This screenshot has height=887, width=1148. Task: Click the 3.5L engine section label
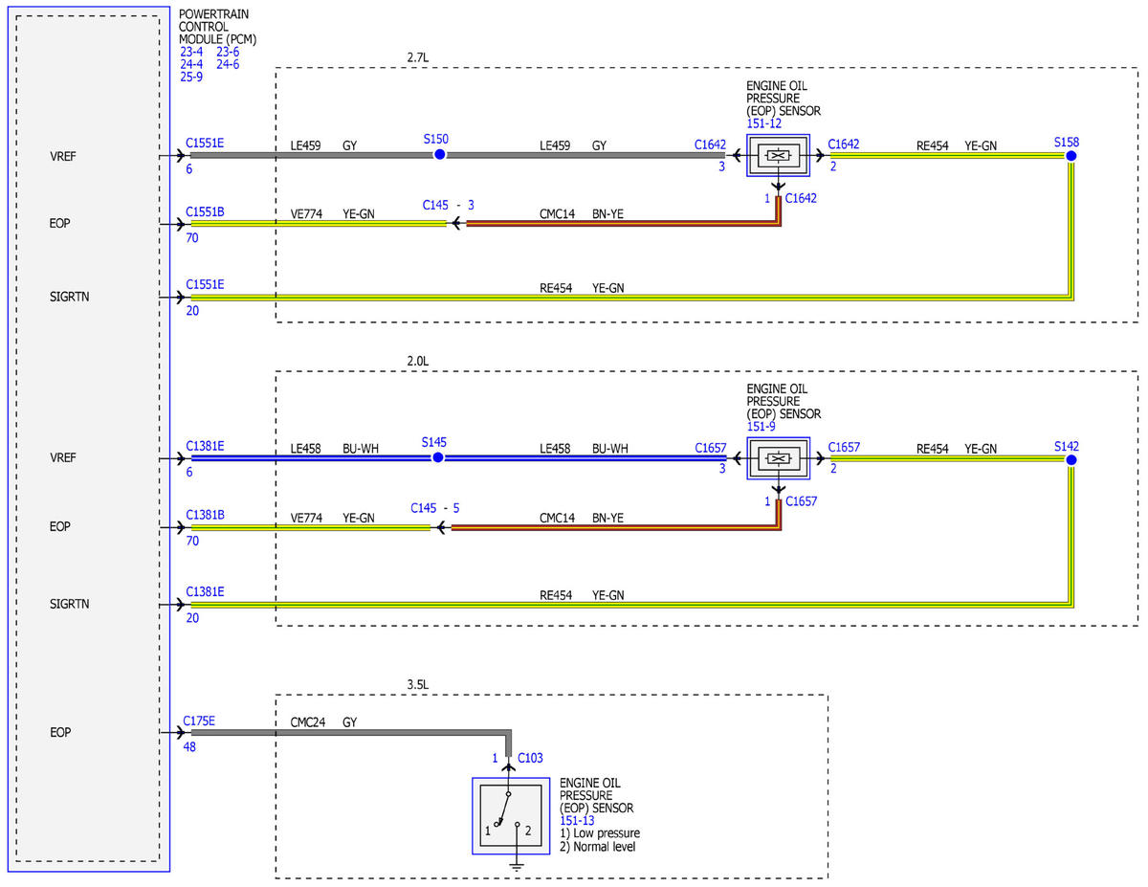tap(419, 685)
